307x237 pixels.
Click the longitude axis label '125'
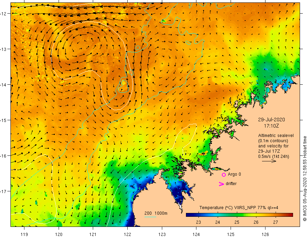click(x=231, y=234)
